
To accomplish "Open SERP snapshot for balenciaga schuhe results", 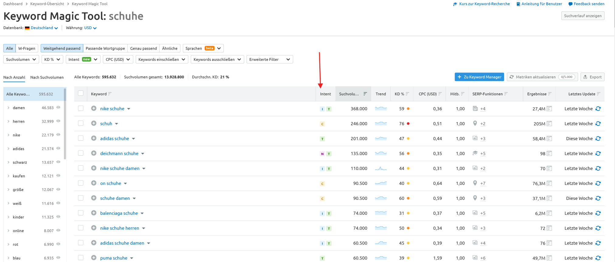I will point(549,213).
